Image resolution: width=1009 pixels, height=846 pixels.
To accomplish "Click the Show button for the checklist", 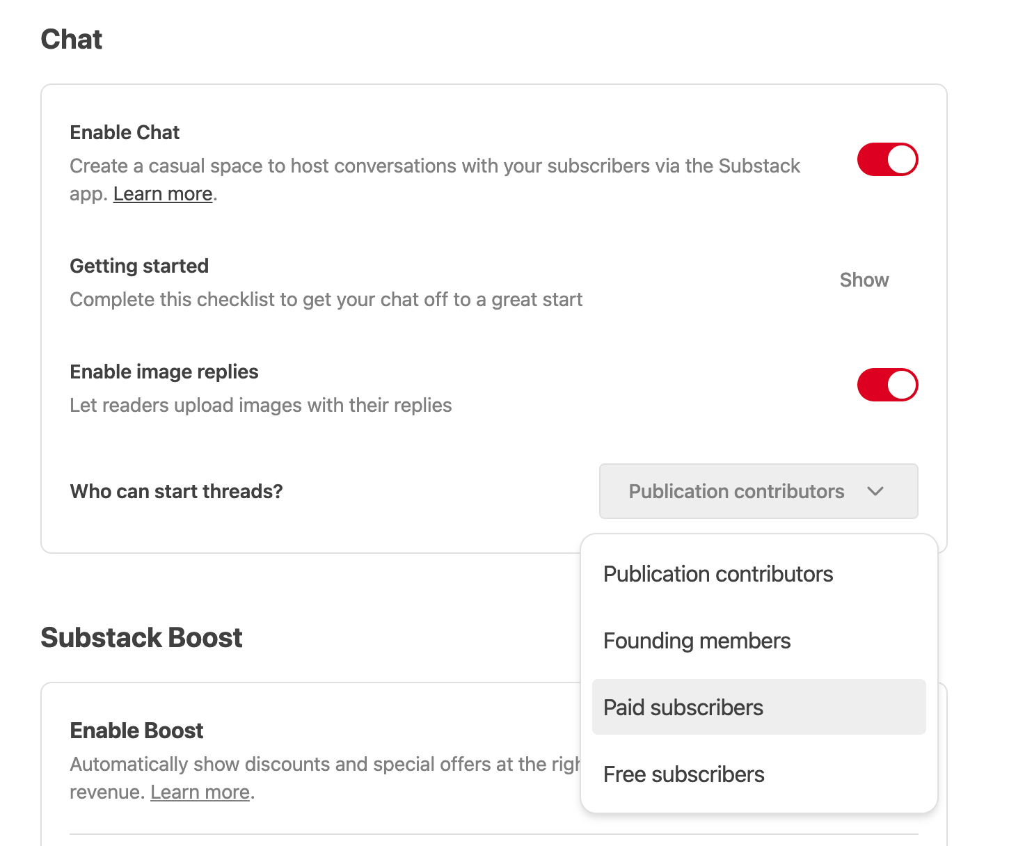I will click(864, 280).
